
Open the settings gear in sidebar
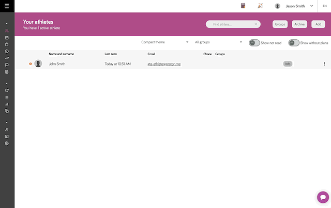click(x=7, y=143)
